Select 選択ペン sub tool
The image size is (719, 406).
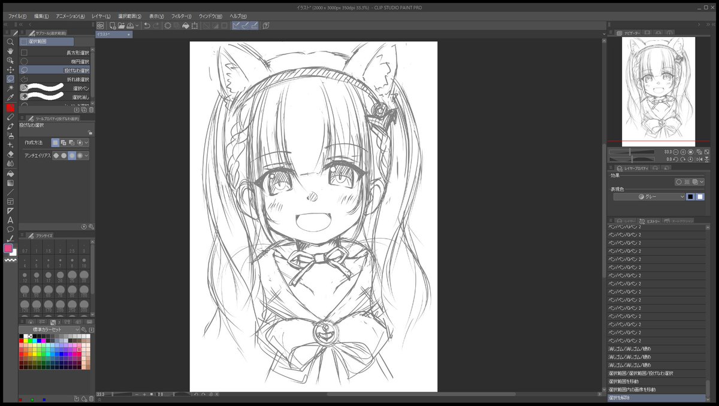(55, 88)
